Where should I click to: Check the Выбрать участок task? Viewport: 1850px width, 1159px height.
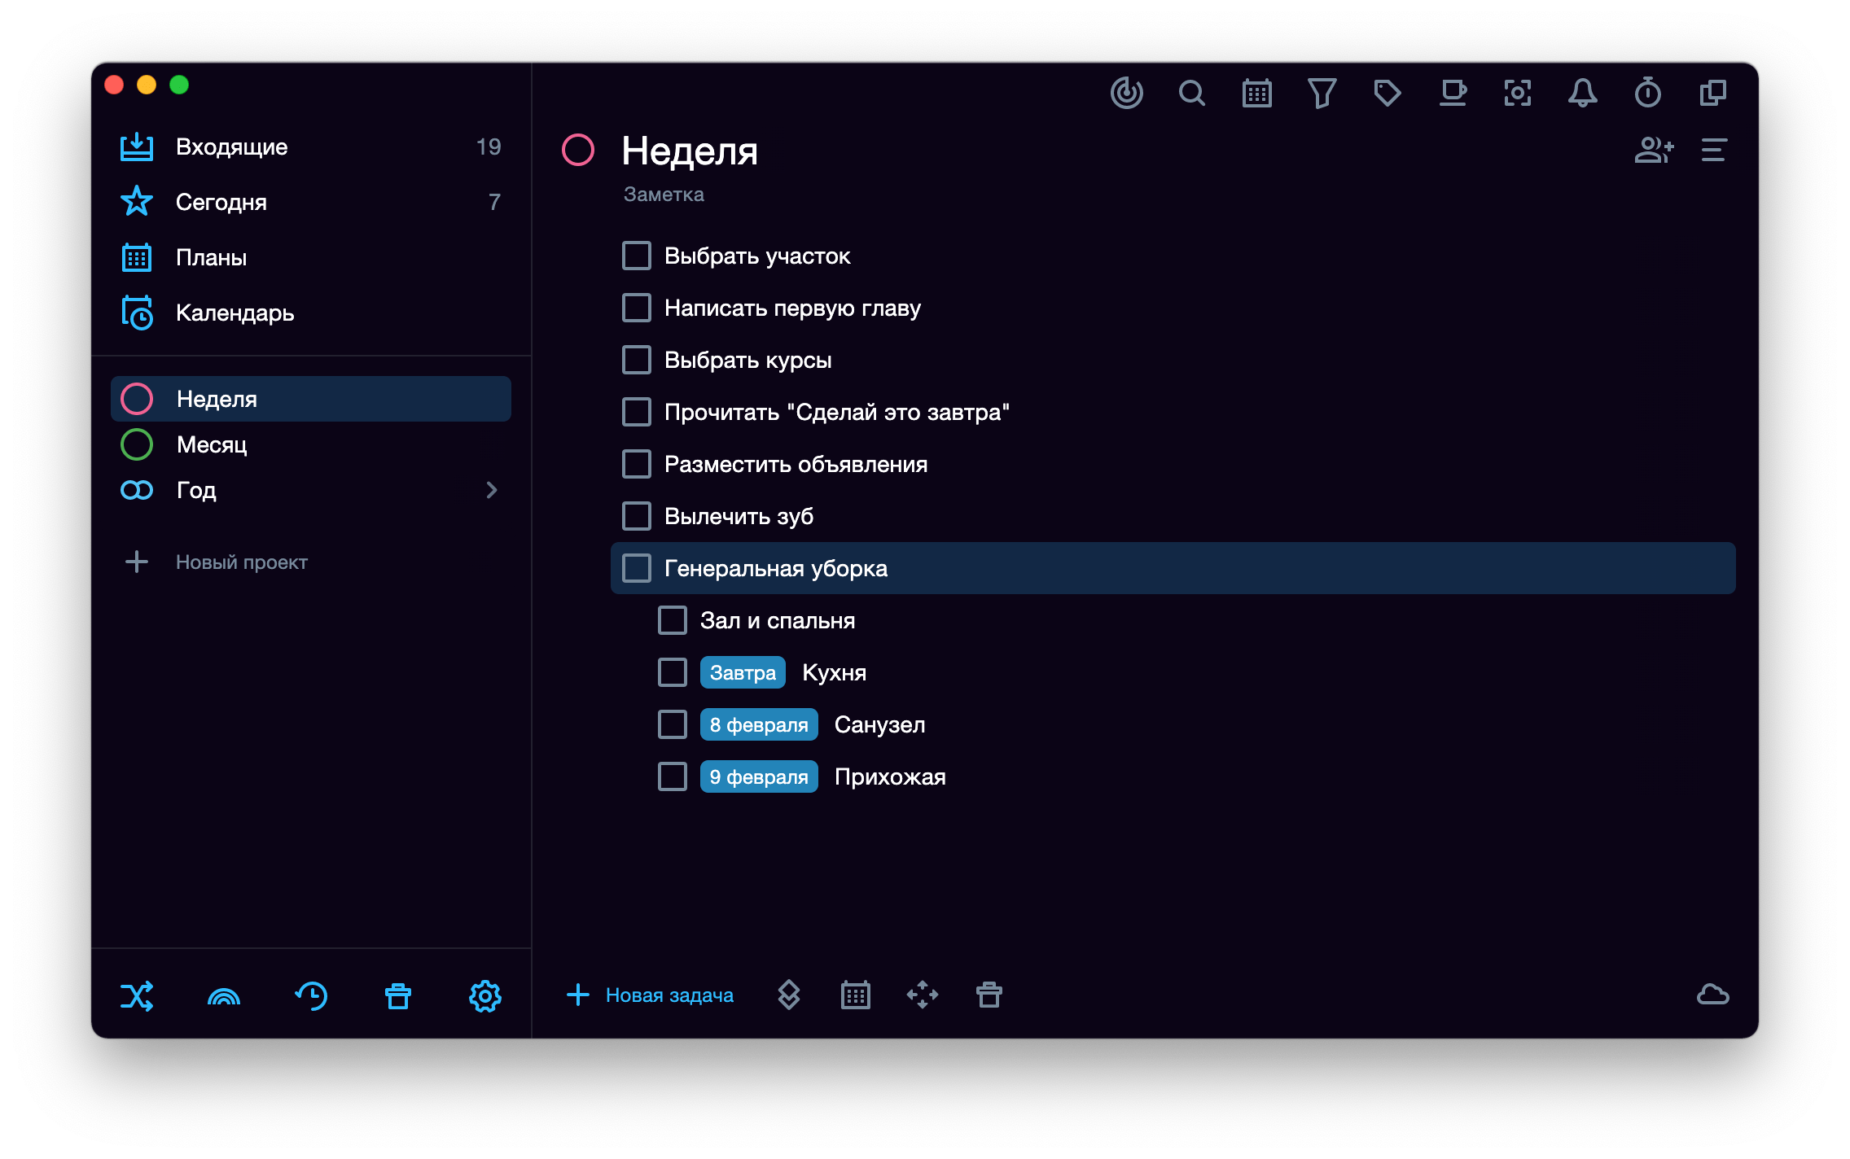[x=637, y=256]
